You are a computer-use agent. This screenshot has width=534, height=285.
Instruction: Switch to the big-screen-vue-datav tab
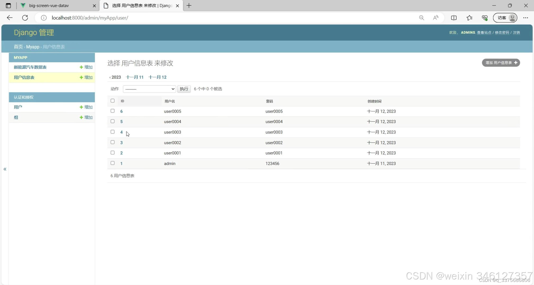(x=49, y=6)
